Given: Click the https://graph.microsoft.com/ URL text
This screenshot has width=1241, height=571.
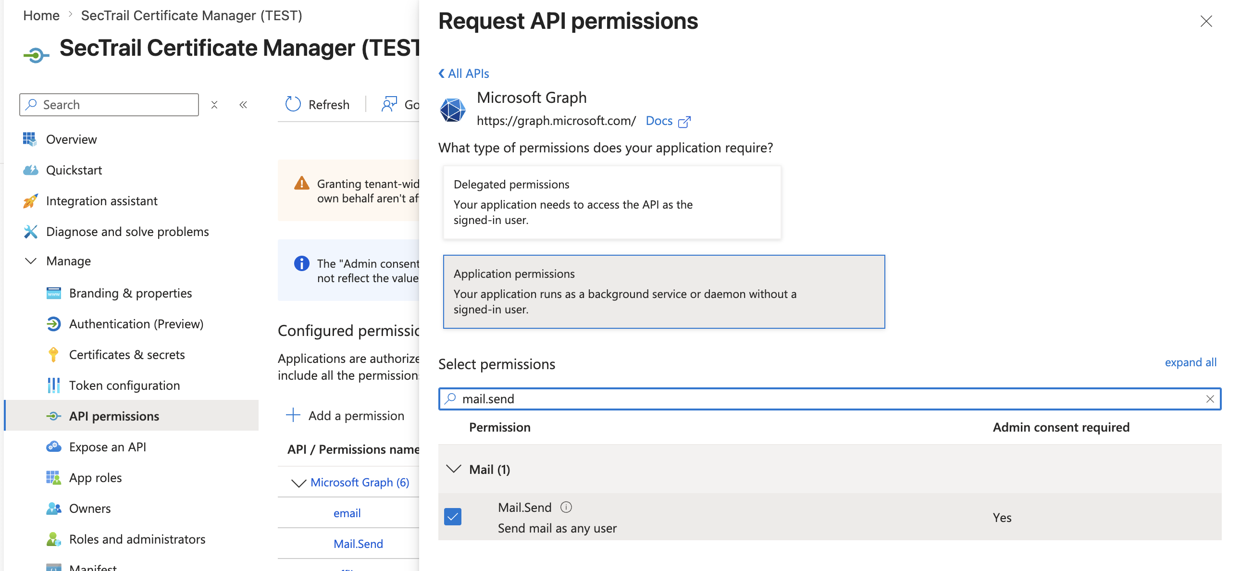Looking at the screenshot, I should (x=556, y=121).
